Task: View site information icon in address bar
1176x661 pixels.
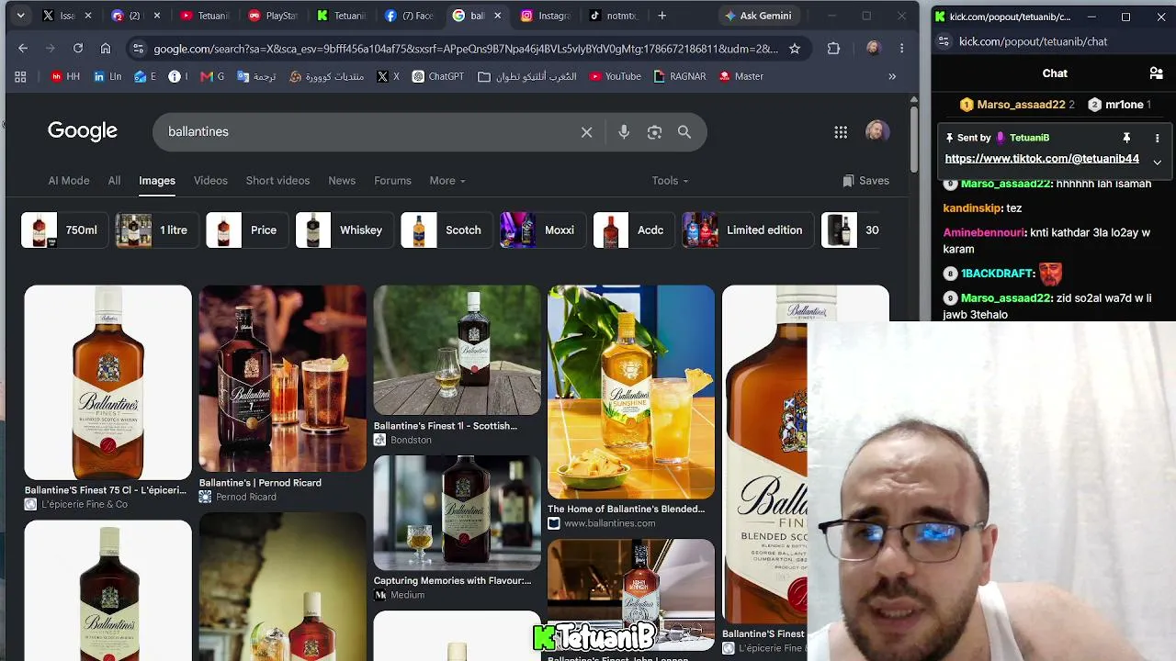Action: pyautogui.click(x=137, y=48)
